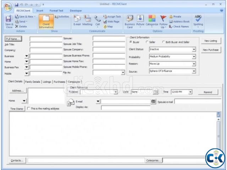
Task: Switch to the Format Text ribbon tab
Action: [56, 11]
